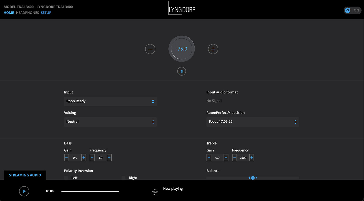
Task: Decrease Treble Frequency with minus button
Action: pyautogui.click(x=234, y=158)
